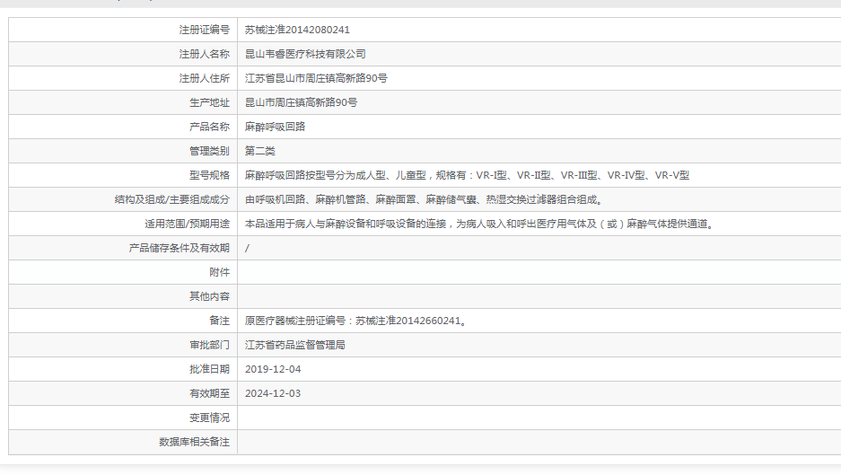Click the 型号规格 description text

pyautogui.click(x=467, y=175)
